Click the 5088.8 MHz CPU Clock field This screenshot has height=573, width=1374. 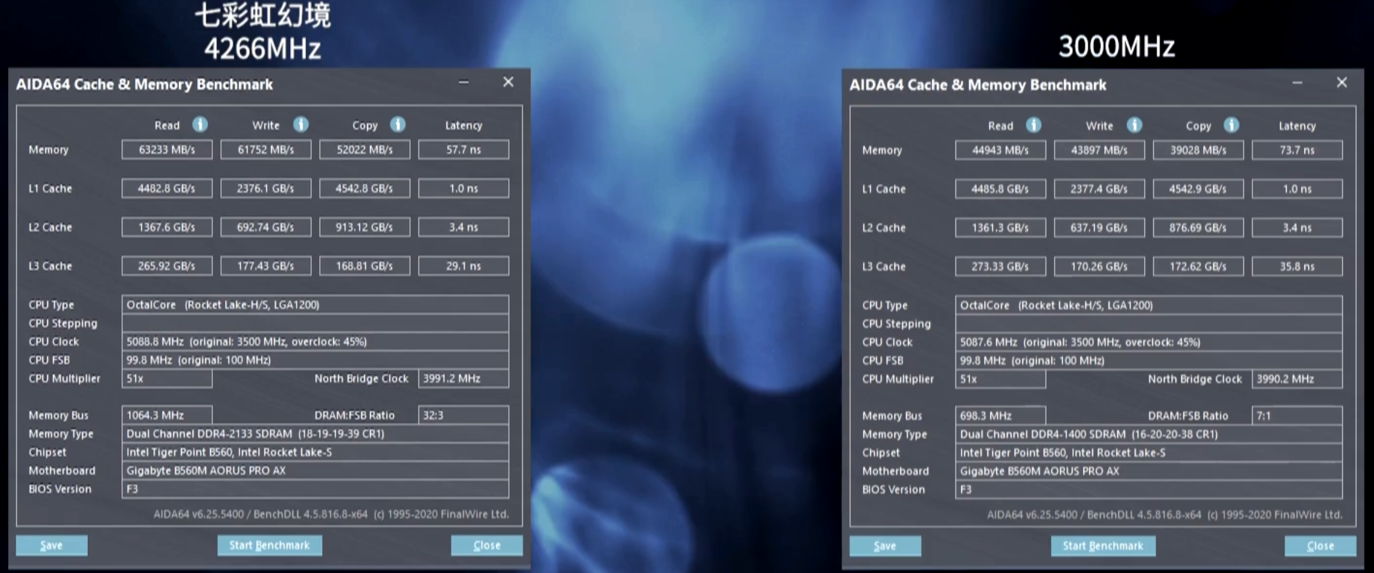(315, 342)
